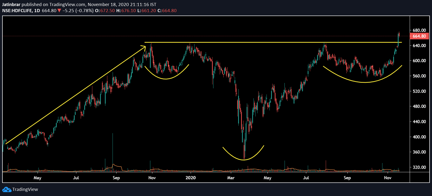Image resolution: width=432 pixels, height=196 pixels.
Task: Click the 320.00 label on the price axis
Action: pyautogui.click(x=419, y=167)
